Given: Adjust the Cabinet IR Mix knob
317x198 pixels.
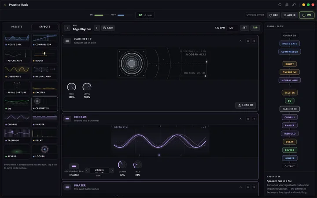Looking at the screenshot, I should click(x=71, y=87).
